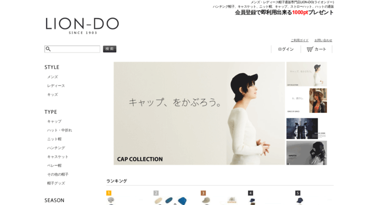This screenshot has width=378, height=205.
Task: Select the number 2 ranking badge
Action: [156, 193]
